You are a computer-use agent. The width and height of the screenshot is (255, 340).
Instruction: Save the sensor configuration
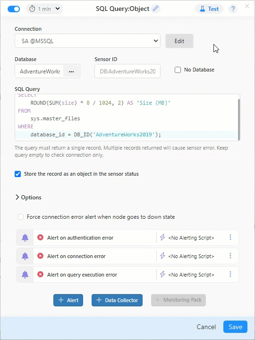click(x=235, y=327)
